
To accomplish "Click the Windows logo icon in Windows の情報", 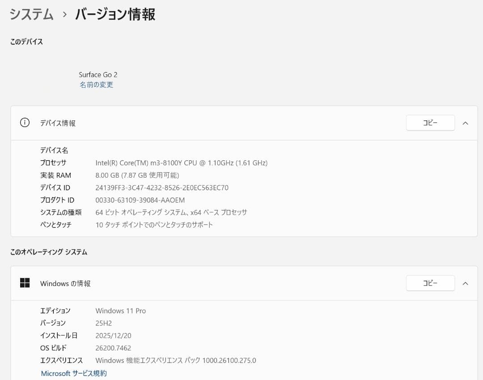I will tap(25, 283).
